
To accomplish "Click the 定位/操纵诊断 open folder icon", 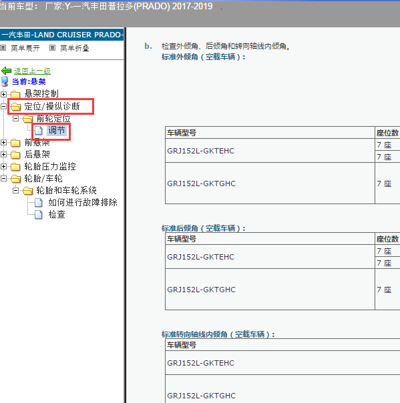I will tap(15, 106).
